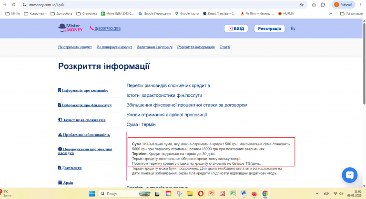Open the Google Переводчик bookmark
Screen dimensions: 366x199
(x=154, y=13)
